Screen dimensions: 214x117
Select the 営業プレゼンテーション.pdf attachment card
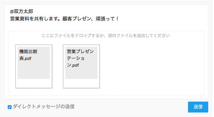tap(81, 66)
